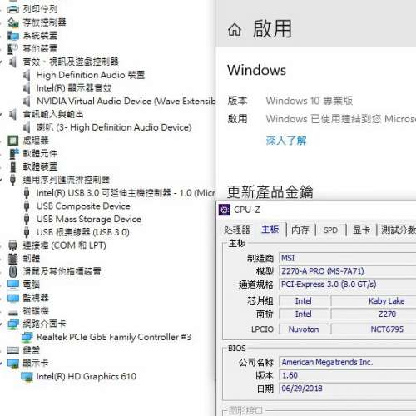This screenshot has height=416, width=416.
Task: Click the USB icon for USB Mass Storage Device
Action: click(x=27, y=219)
